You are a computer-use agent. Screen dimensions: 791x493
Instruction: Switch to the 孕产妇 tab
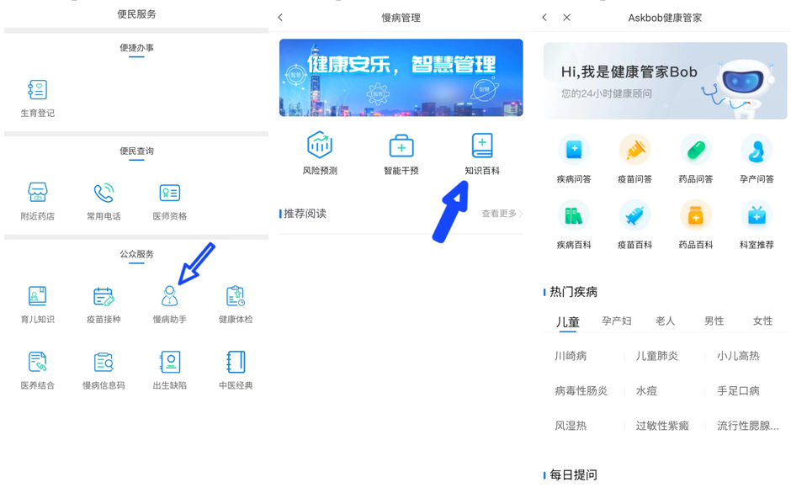pos(617,321)
